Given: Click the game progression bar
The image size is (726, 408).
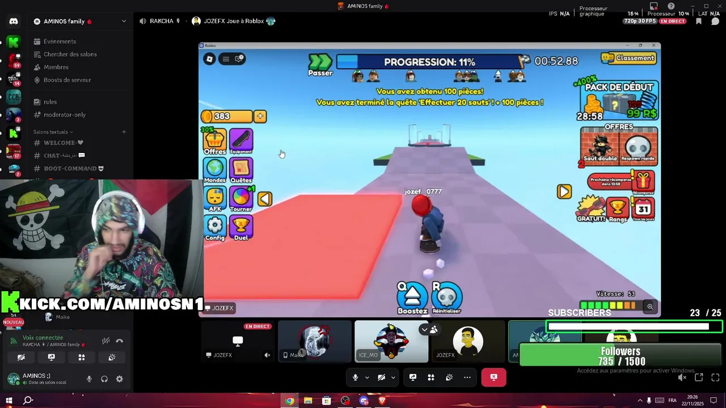Looking at the screenshot, I should 429,62.
